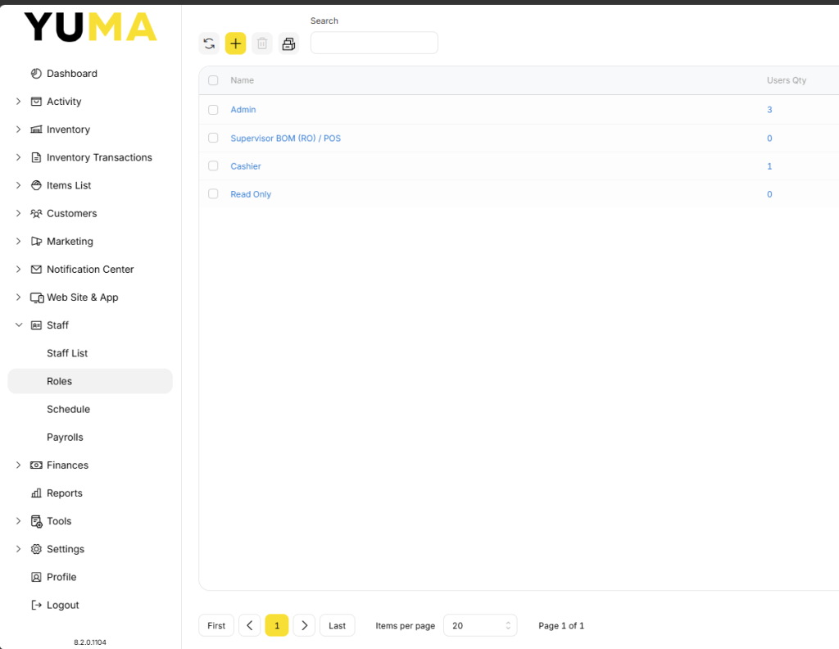Viewport: 839px width, 649px height.
Task: Click the Items List icon
Action: (36, 185)
